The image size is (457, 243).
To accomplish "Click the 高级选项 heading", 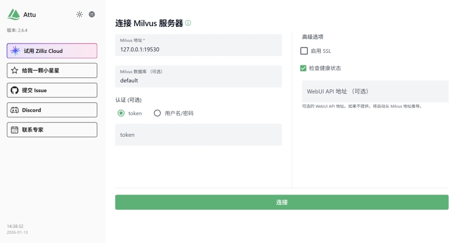I will click(313, 37).
